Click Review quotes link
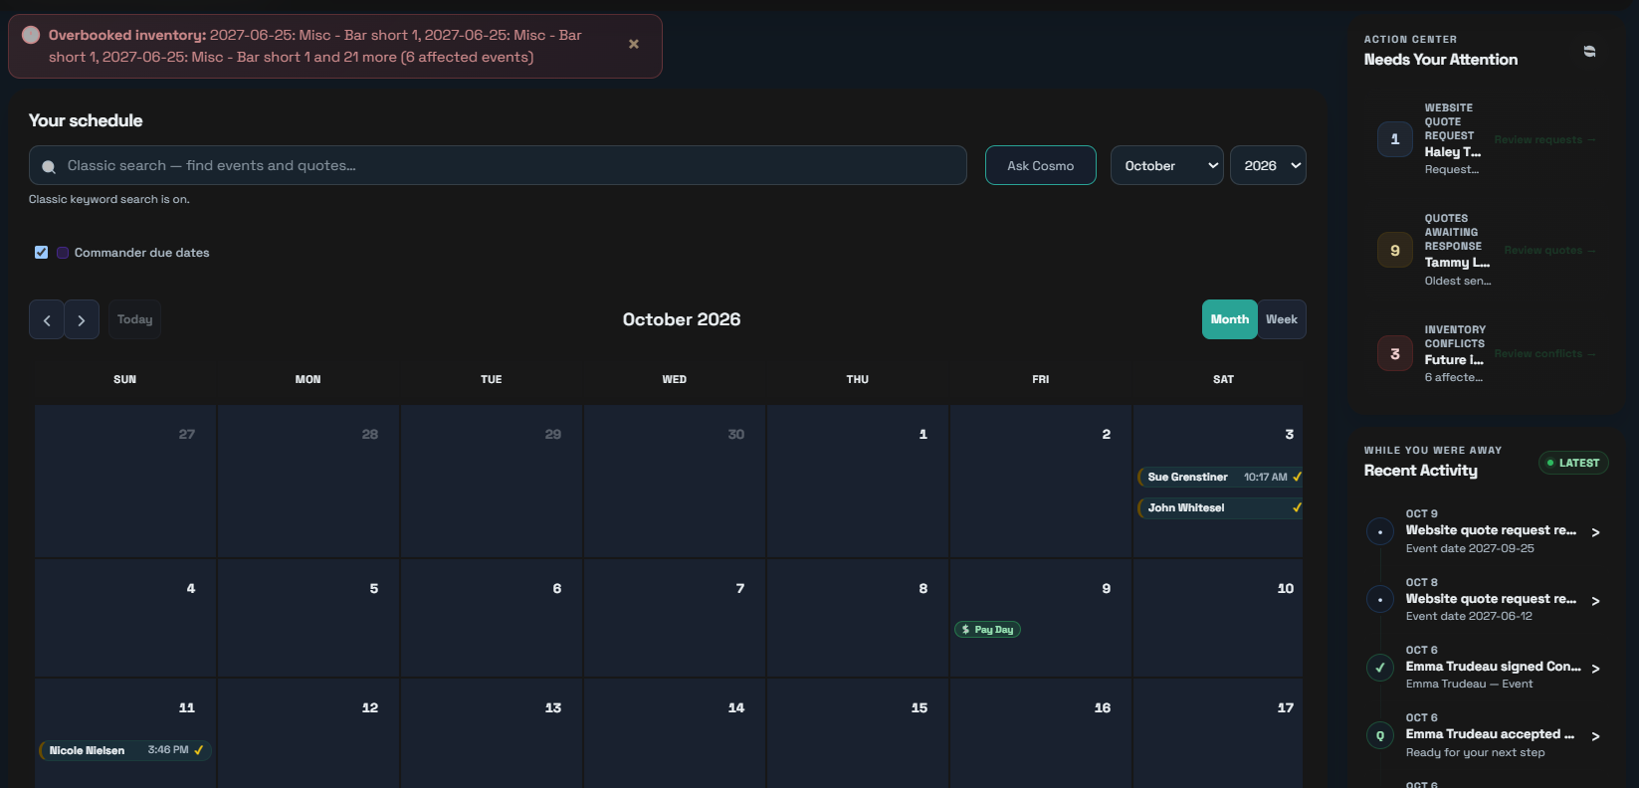 click(x=1548, y=250)
